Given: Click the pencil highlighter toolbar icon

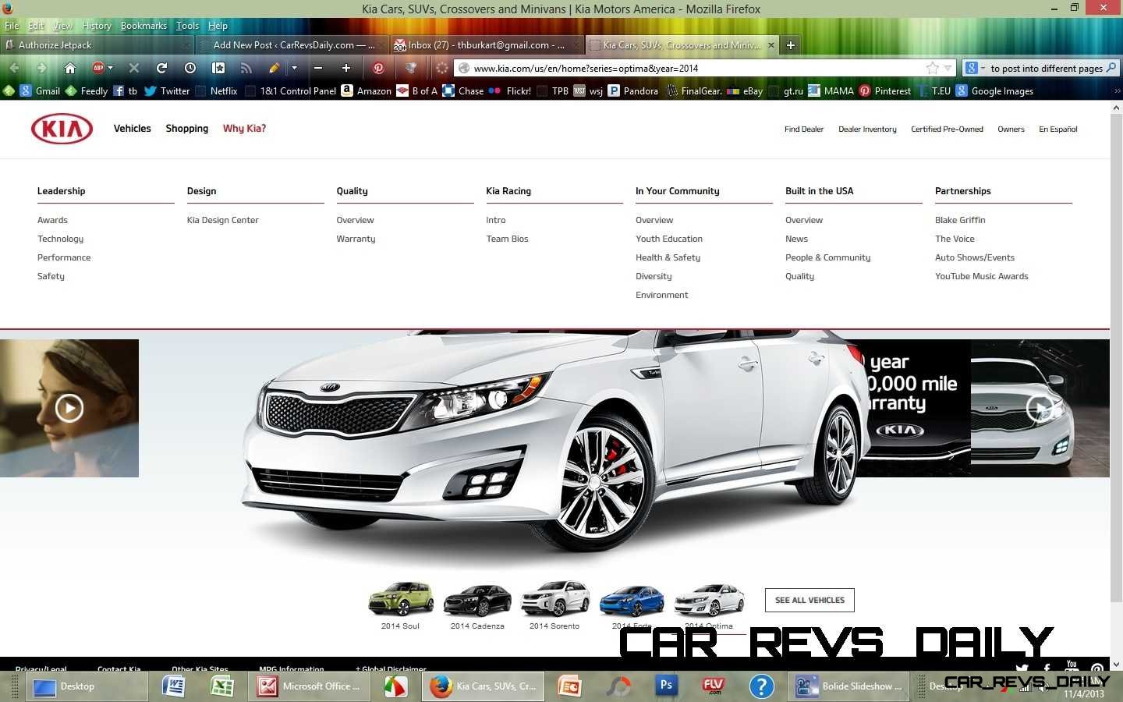Looking at the screenshot, I should tap(275, 68).
